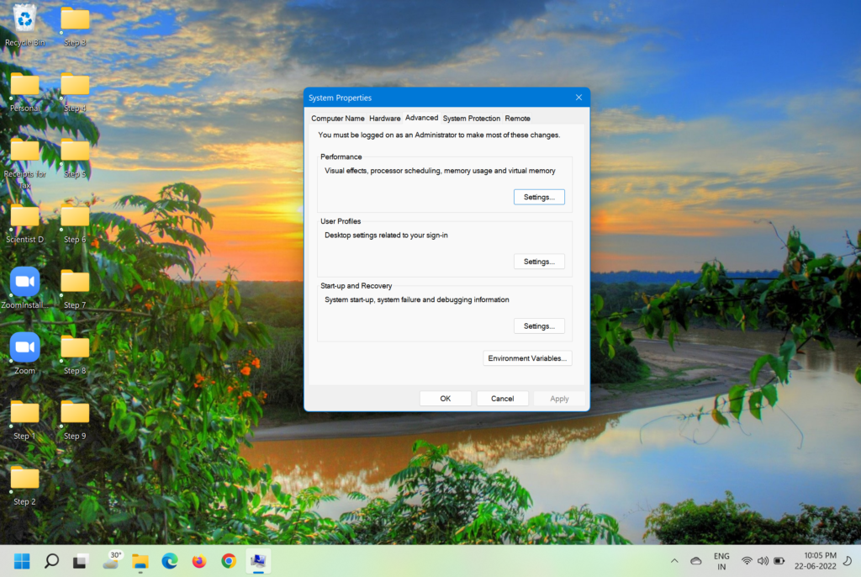Open Microsoft Edge in the taskbar
Viewport: 861px width, 577px height.
tap(170, 561)
